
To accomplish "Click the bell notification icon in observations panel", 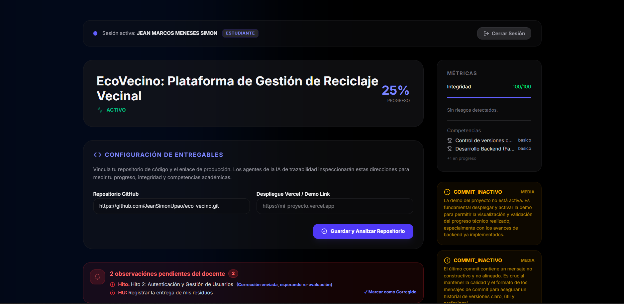I will [97, 277].
